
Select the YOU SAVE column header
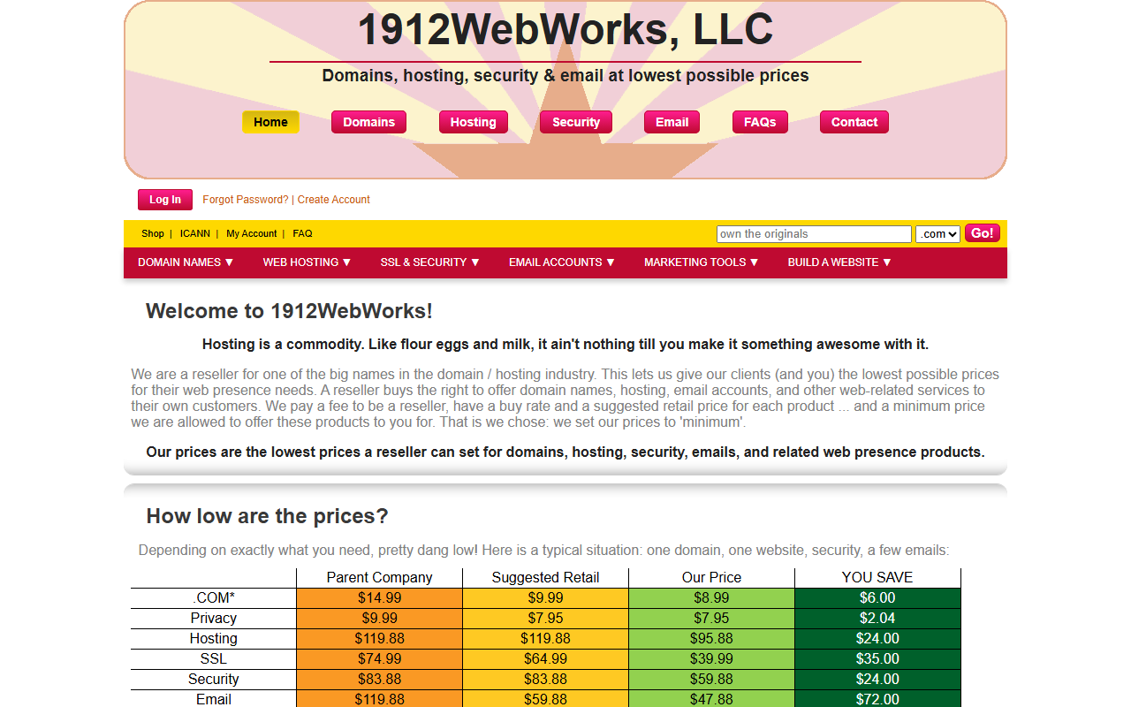pos(877,578)
